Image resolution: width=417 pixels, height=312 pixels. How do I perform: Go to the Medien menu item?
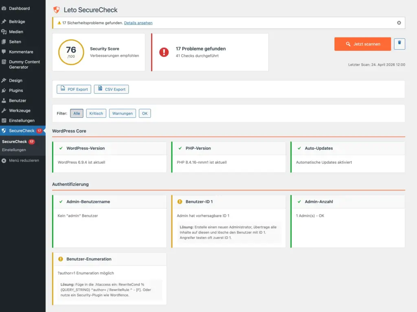click(x=23, y=32)
